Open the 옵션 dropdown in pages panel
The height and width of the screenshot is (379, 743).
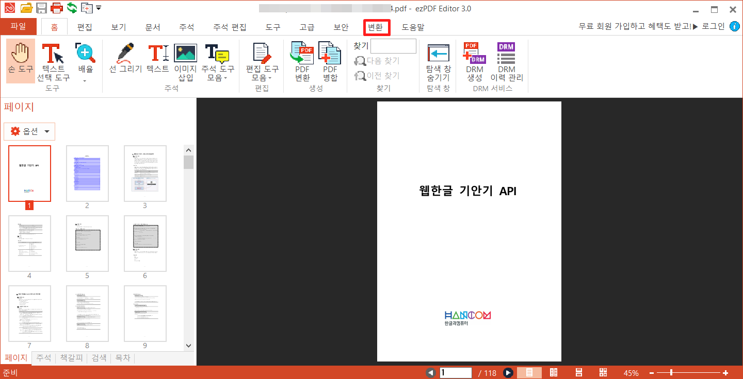(29, 131)
